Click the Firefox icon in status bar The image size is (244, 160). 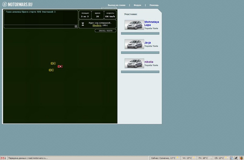pyautogui.click(x=241, y=158)
